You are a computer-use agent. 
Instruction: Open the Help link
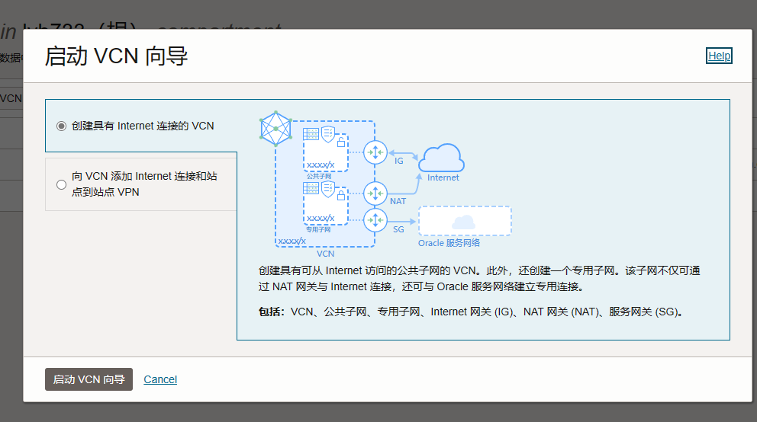(719, 56)
